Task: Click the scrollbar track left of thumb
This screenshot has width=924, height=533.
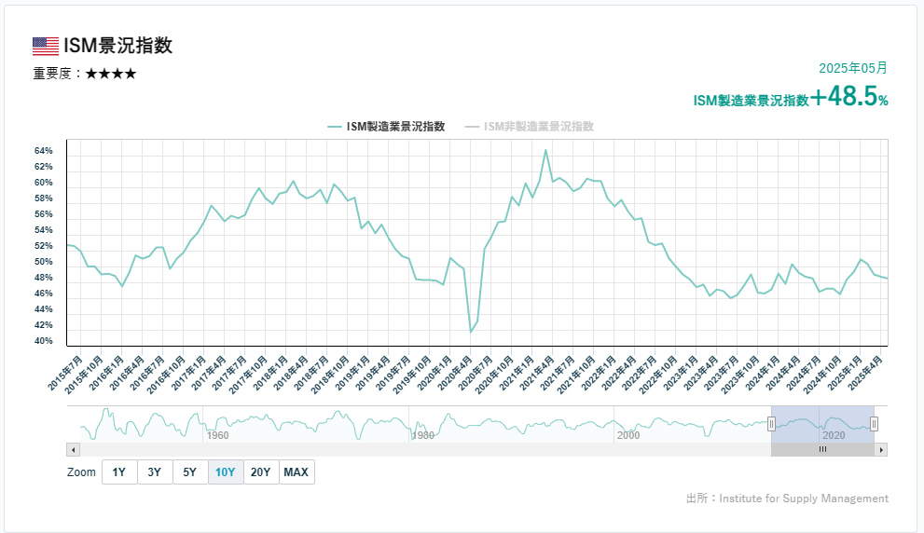Action: point(424,450)
